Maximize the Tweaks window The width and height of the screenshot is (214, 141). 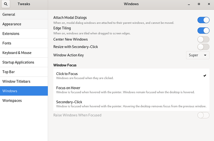(199, 4)
